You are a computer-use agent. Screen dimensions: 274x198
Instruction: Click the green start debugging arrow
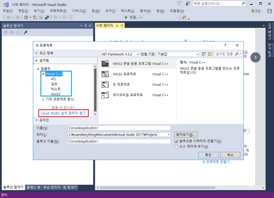(x=126, y=17)
